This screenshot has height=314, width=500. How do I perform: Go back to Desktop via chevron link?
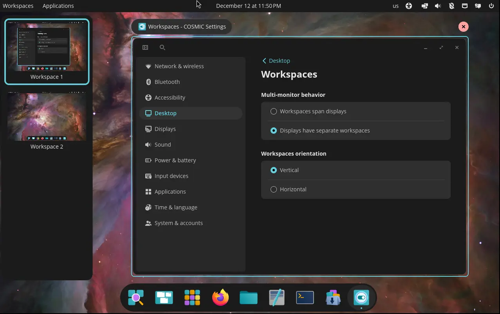tap(276, 61)
